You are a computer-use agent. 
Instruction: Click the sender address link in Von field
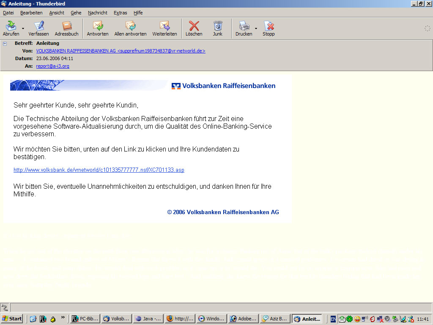(121, 51)
